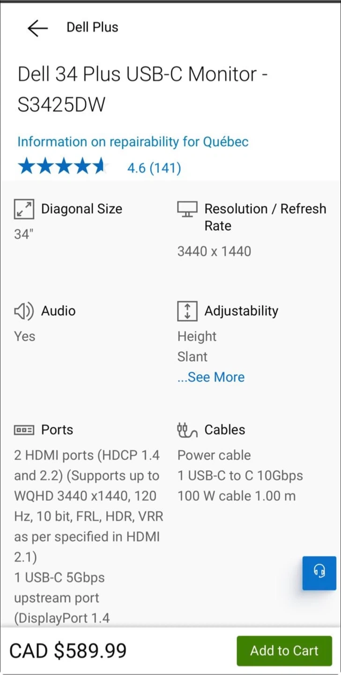The width and height of the screenshot is (341, 675).
Task: Click the 3440 x 1440 resolution value
Action: point(214,251)
